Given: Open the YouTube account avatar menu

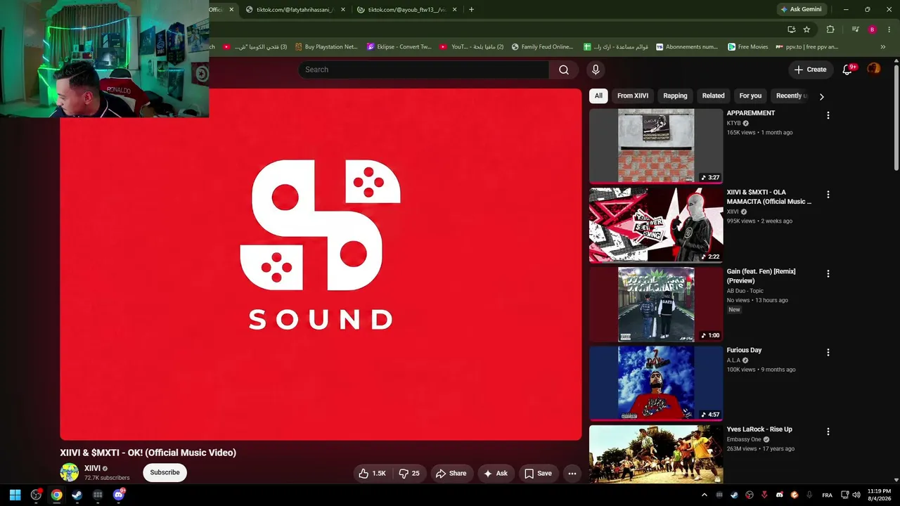Looking at the screenshot, I should point(873,69).
